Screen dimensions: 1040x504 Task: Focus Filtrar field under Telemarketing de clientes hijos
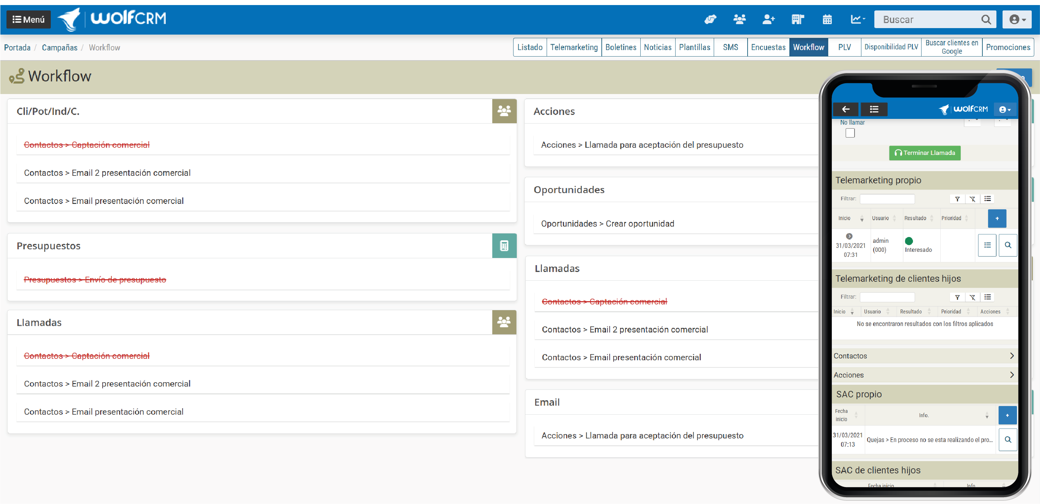pos(887,297)
